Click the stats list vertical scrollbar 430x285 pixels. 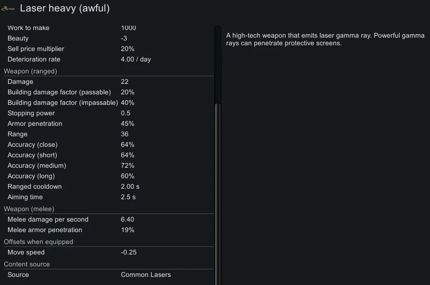pyautogui.click(x=218, y=191)
